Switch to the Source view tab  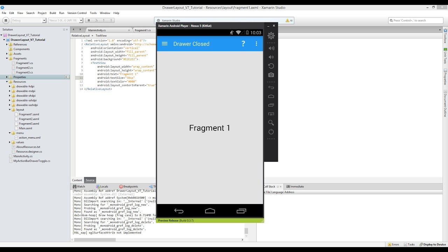[90, 180]
